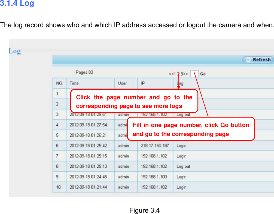Click the time 2012-09-18 01:29:51
274x214 pixels.
click(x=88, y=114)
